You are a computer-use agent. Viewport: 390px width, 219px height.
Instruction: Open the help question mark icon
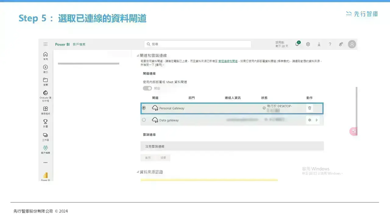pyautogui.click(x=330, y=44)
